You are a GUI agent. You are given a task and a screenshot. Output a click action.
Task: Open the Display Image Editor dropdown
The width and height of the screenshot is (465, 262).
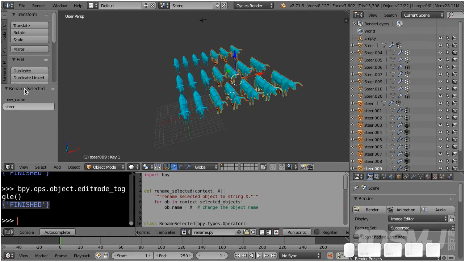pos(418,219)
